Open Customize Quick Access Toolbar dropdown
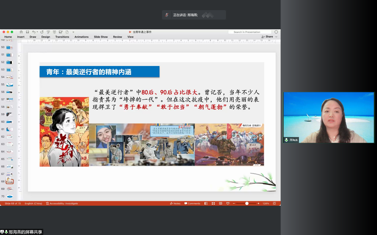Image resolution: width=377 pixels, height=235 pixels. tap(73, 32)
